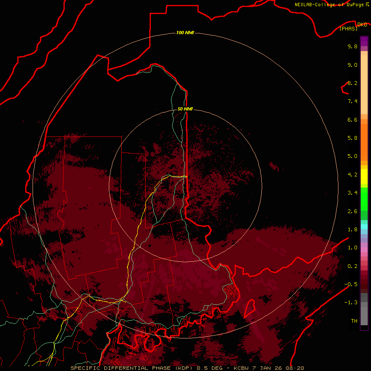Pick the gray band at legend bottom
The width and height of the screenshot is (371, 371).
pyautogui.click(x=364, y=316)
